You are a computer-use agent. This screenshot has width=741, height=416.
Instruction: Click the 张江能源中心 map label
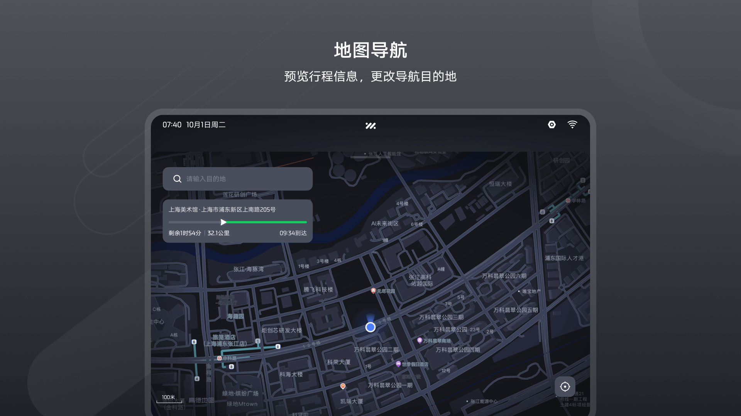coord(484,401)
